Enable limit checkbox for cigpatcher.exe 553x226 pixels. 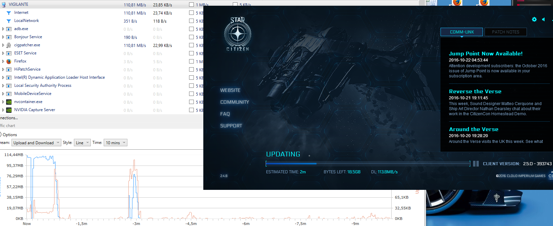tap(191, 45)
